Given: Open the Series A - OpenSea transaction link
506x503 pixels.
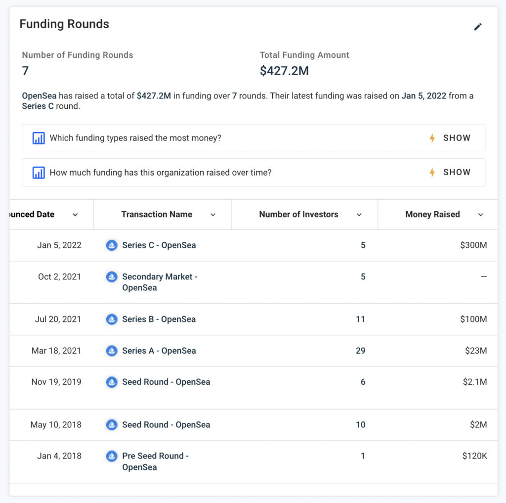Looking at the screenshot, I should point(159,351).
